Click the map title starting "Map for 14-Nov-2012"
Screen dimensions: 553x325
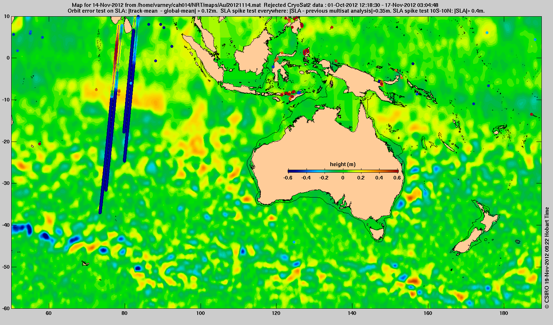[x=167, y=5]
